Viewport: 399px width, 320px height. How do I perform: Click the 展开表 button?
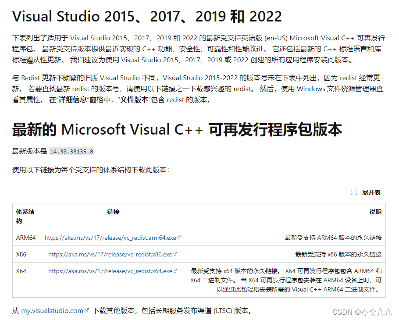point(372,192)
